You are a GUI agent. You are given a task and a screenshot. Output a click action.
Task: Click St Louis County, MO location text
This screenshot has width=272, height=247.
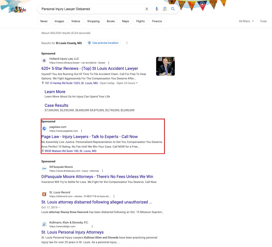click(69, 43)
